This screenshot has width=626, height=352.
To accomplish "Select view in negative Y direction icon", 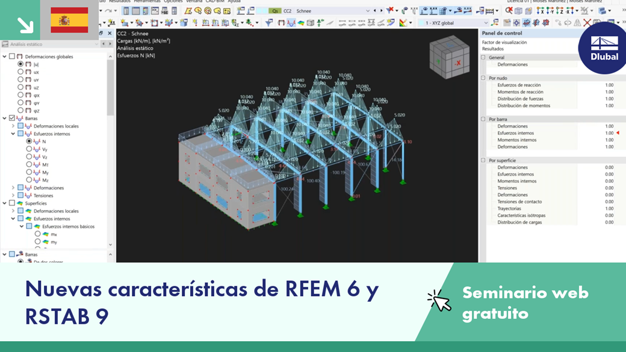I will click(550, 11).
